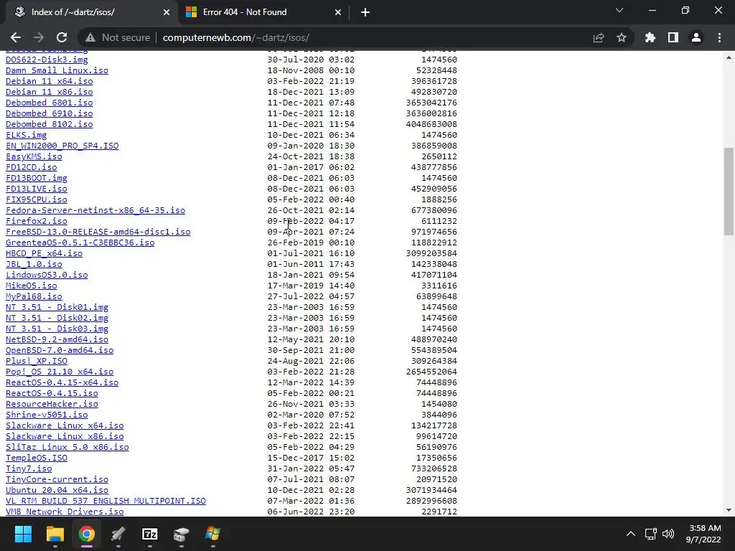Expand the tab search dropdown arrow

(619, 10)
